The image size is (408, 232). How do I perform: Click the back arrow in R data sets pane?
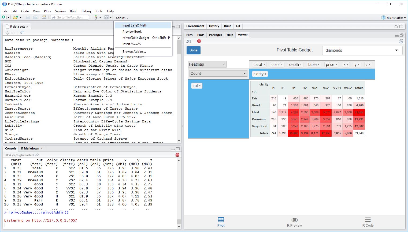pyautogui.click(x=8, y=33)
